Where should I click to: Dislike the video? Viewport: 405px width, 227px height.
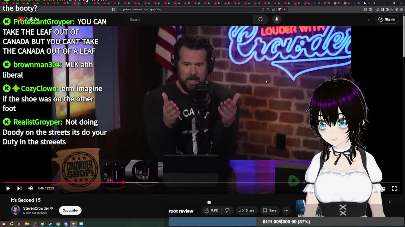[x=227, y=211]
